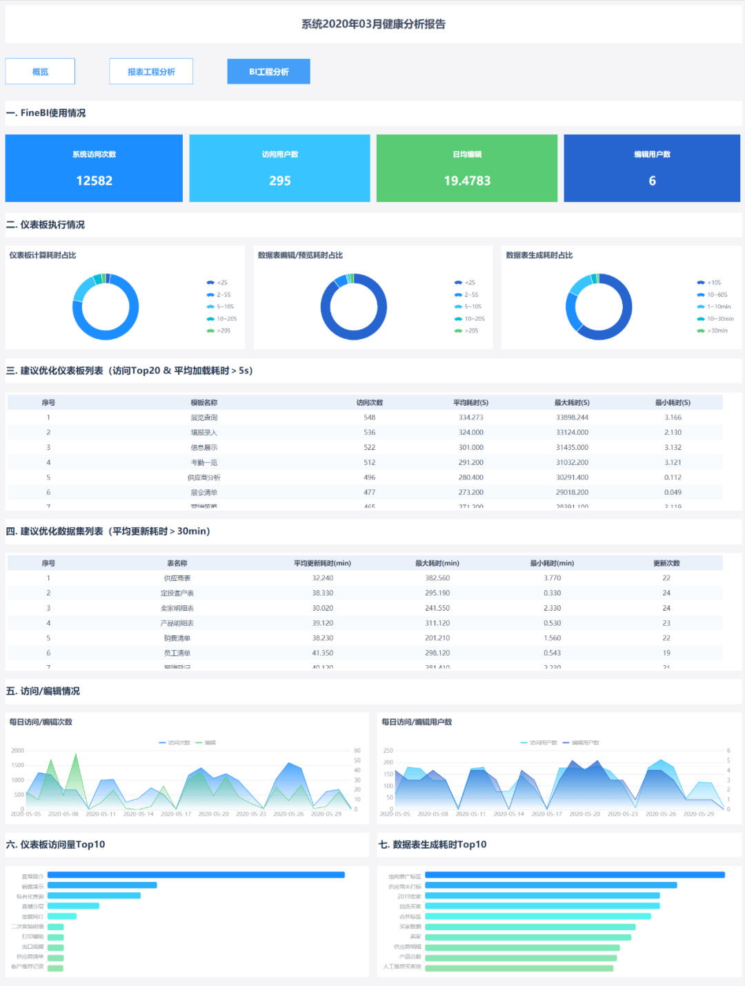
Task: Select the BI工程分析 tab
Action: (x=268, y=72)
